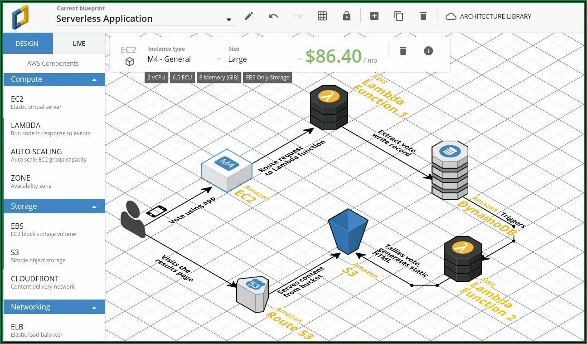
Task: Click the 8 Memory (GiB) tag
Action: 219,77
